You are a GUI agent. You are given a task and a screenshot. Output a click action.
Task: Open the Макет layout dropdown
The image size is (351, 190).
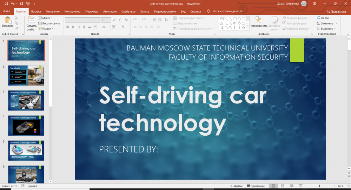click(45, 18)
